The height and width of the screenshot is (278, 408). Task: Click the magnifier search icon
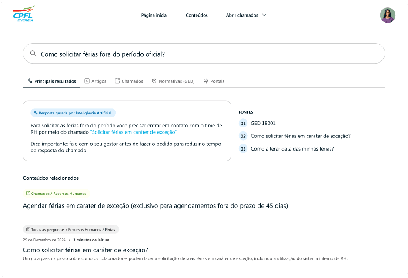click(33, 54)
